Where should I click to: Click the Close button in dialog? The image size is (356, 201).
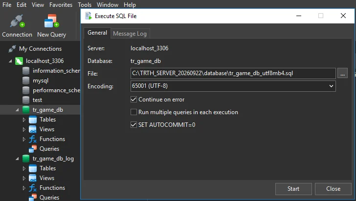tap(333, 189)
